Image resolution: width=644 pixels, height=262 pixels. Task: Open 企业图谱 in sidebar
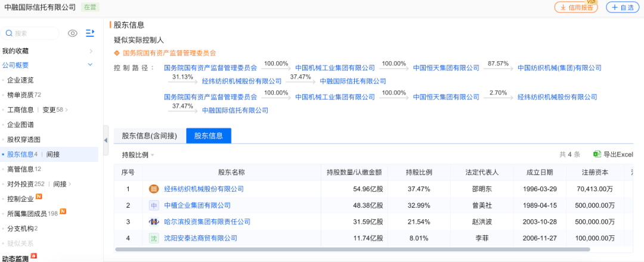tap(20, 124)
